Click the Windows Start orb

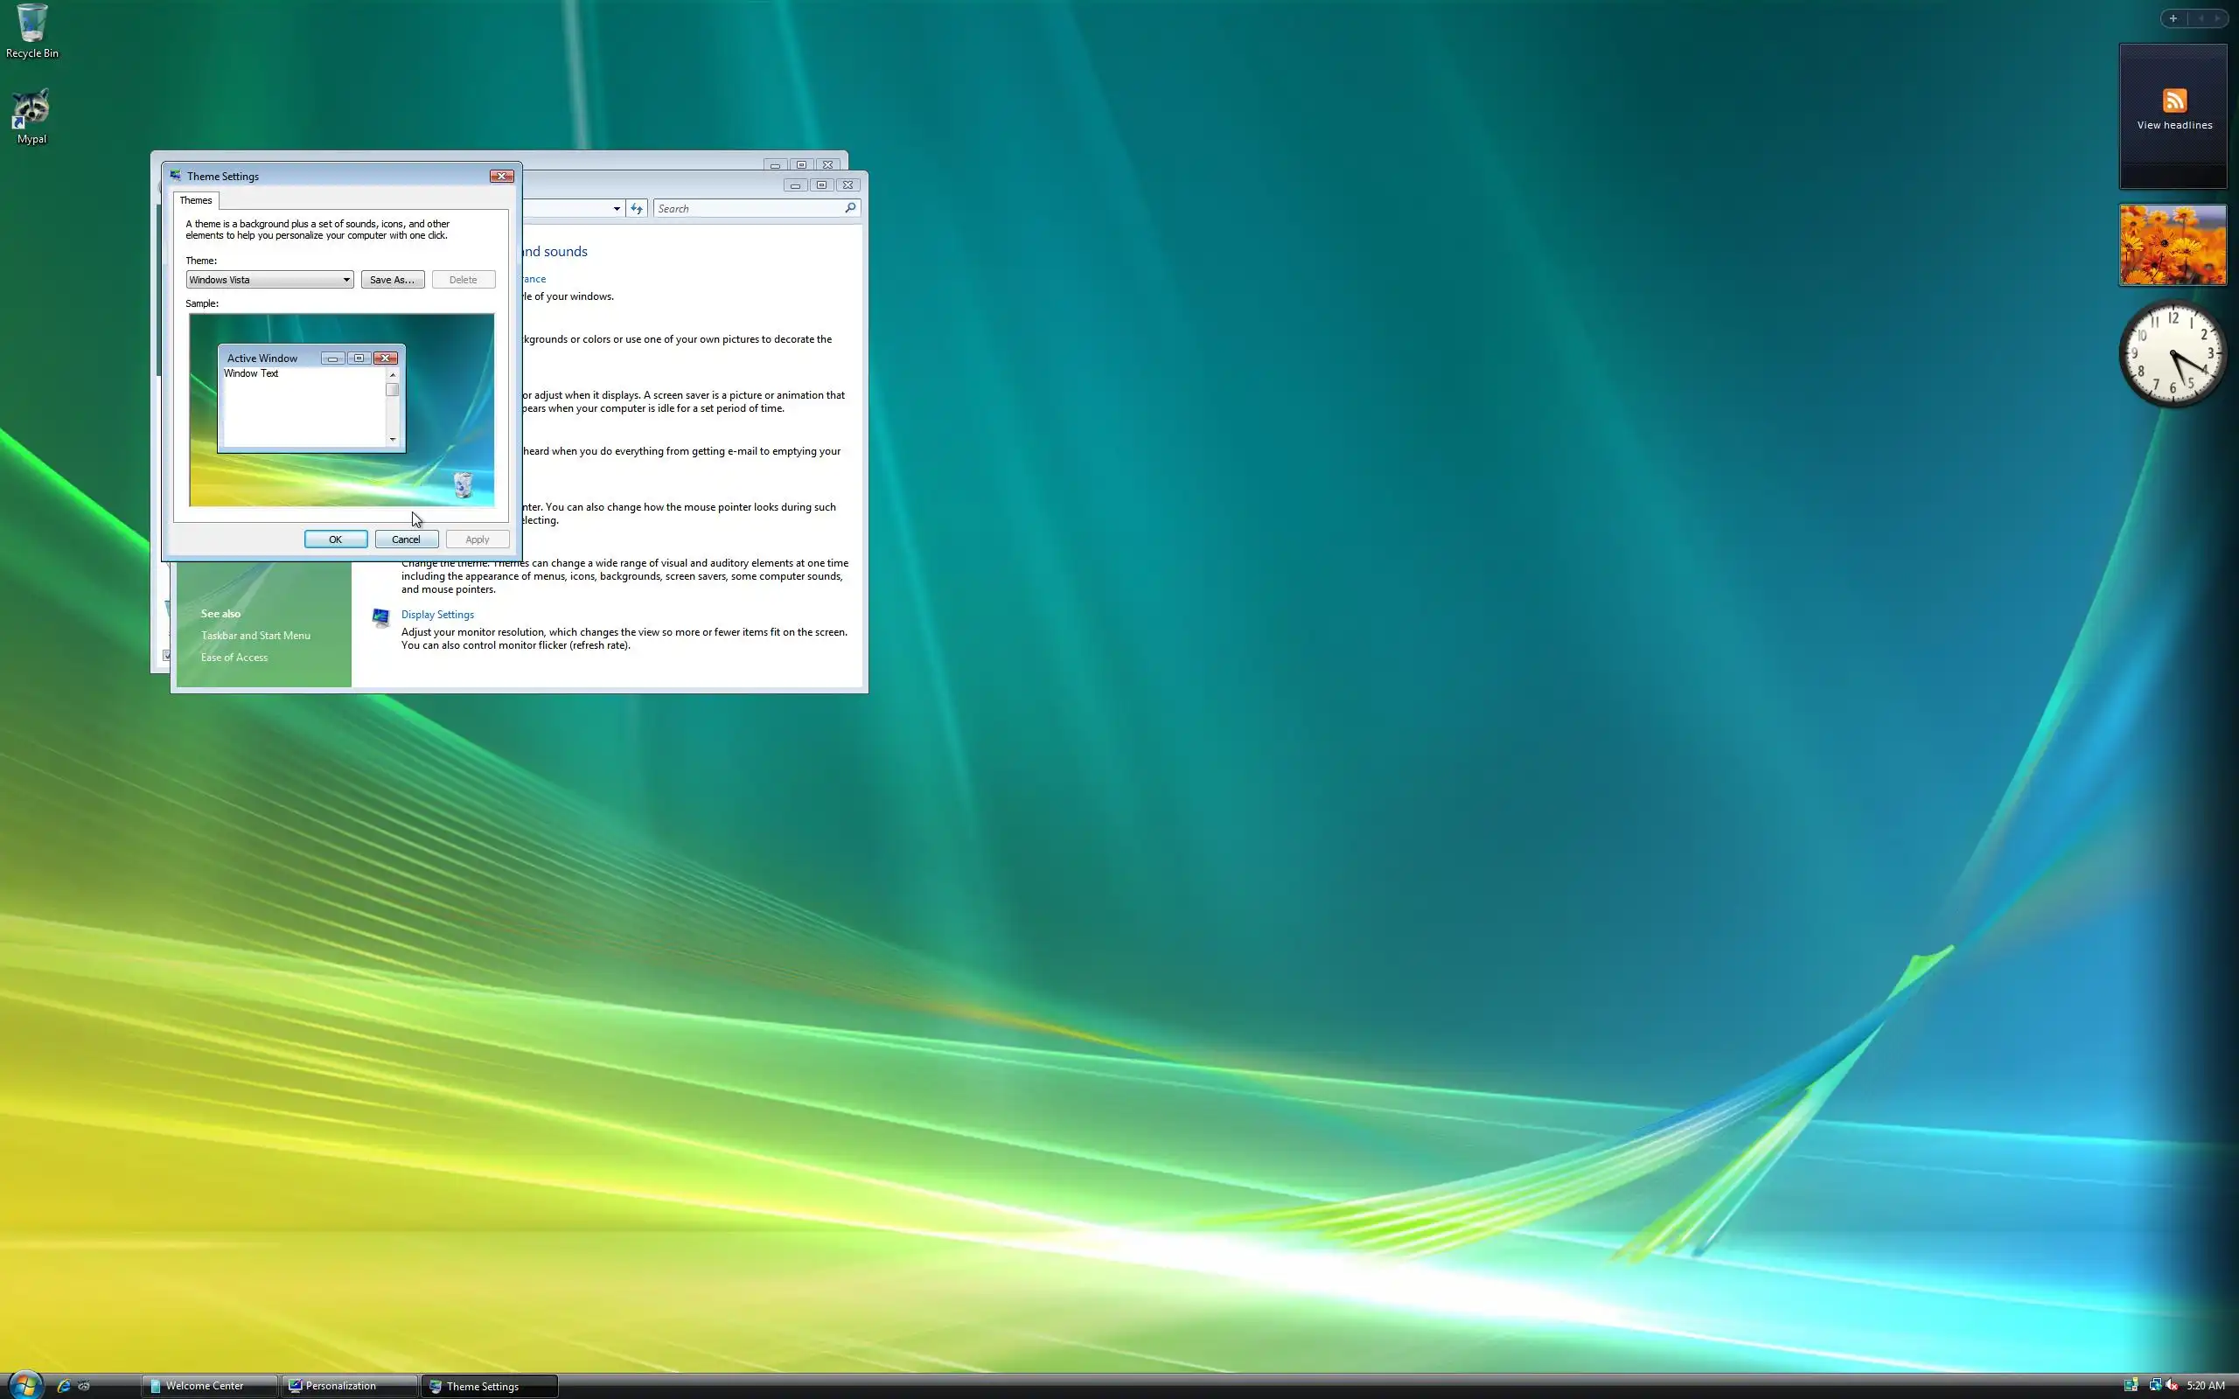[25, 1384]
